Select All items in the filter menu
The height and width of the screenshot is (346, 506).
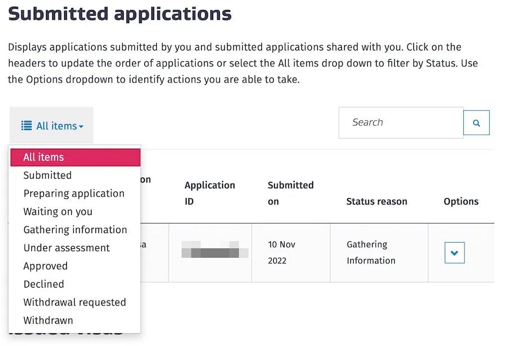[75, 157]
